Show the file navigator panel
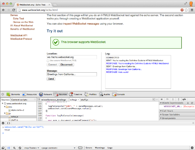This screenshot has width=195, height=150. pyautogui.click(x=39, y=99)
